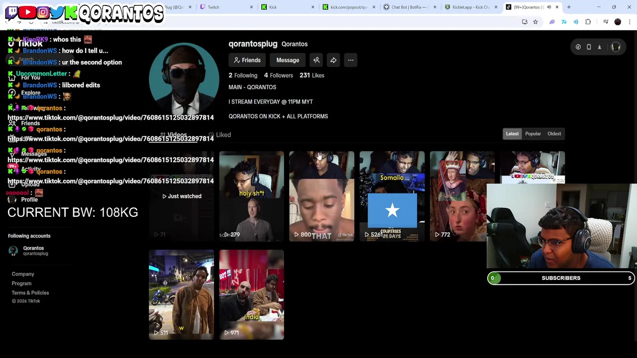This screenshot has height=358, width=637.
Task: Click the add-friend suggestion icon next to Message
Action: (x=316, y=60)
